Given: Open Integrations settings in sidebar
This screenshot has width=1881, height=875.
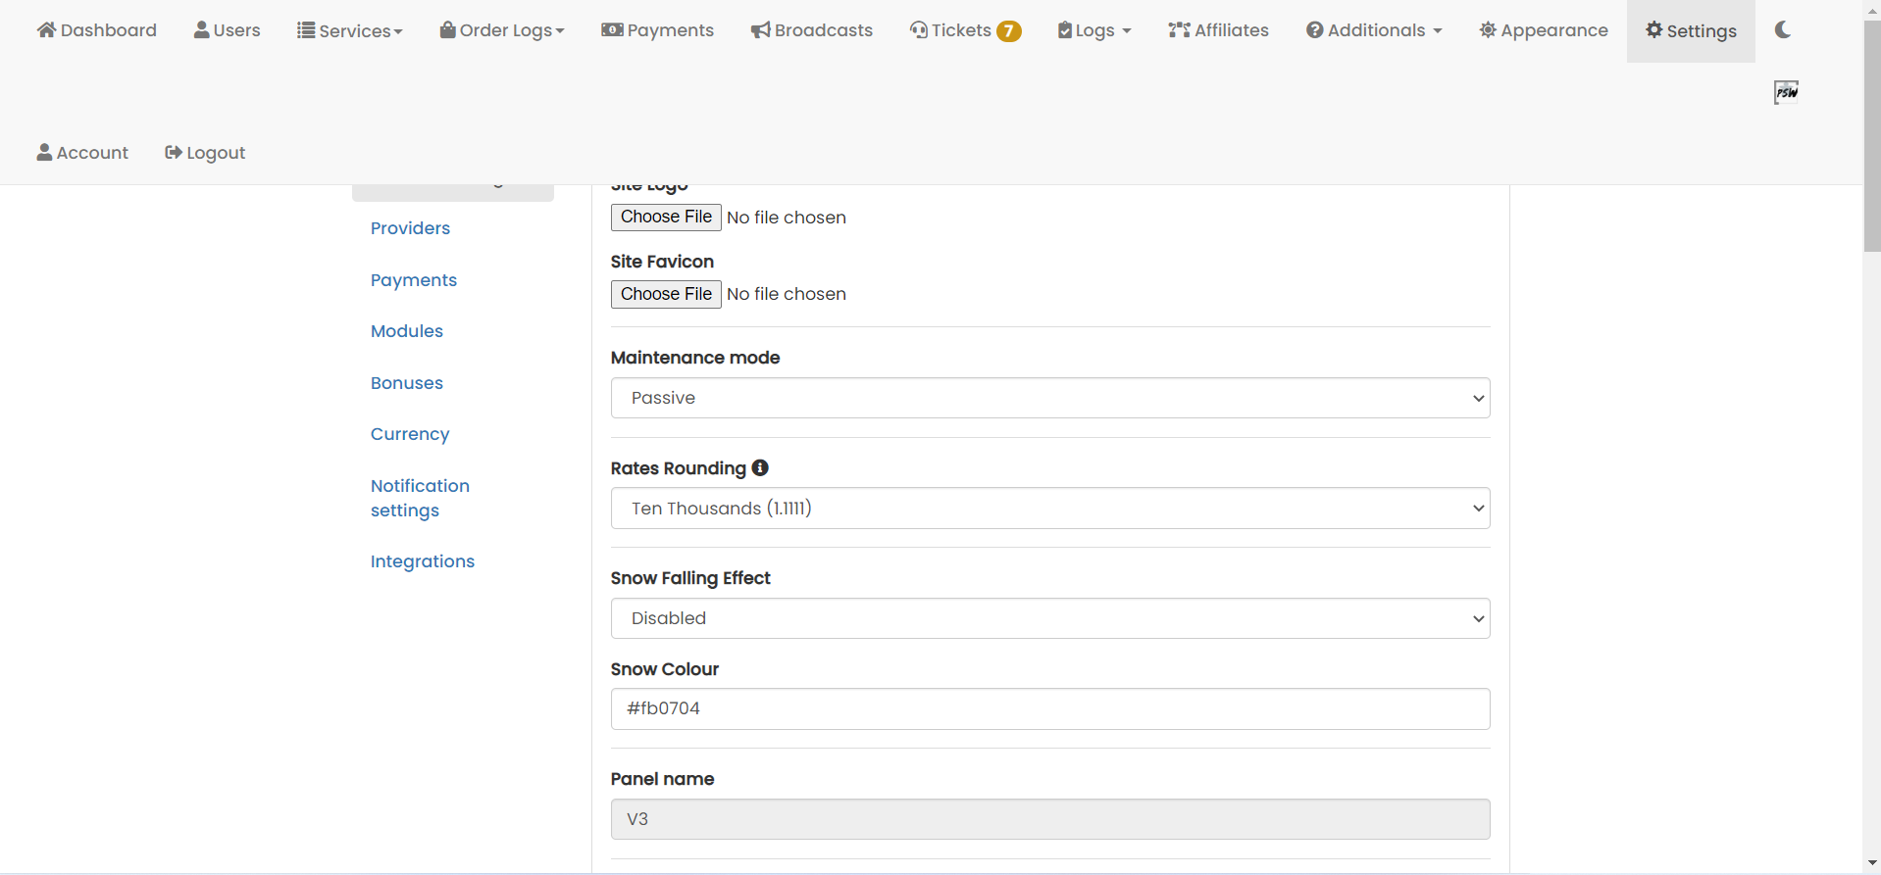Looking at the screenshot, I should [423, 561].
